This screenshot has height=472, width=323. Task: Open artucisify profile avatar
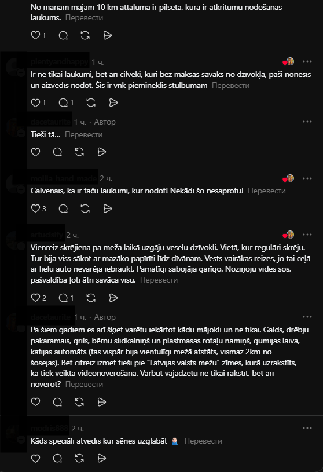pyautogui.click(x=14, y=241)
